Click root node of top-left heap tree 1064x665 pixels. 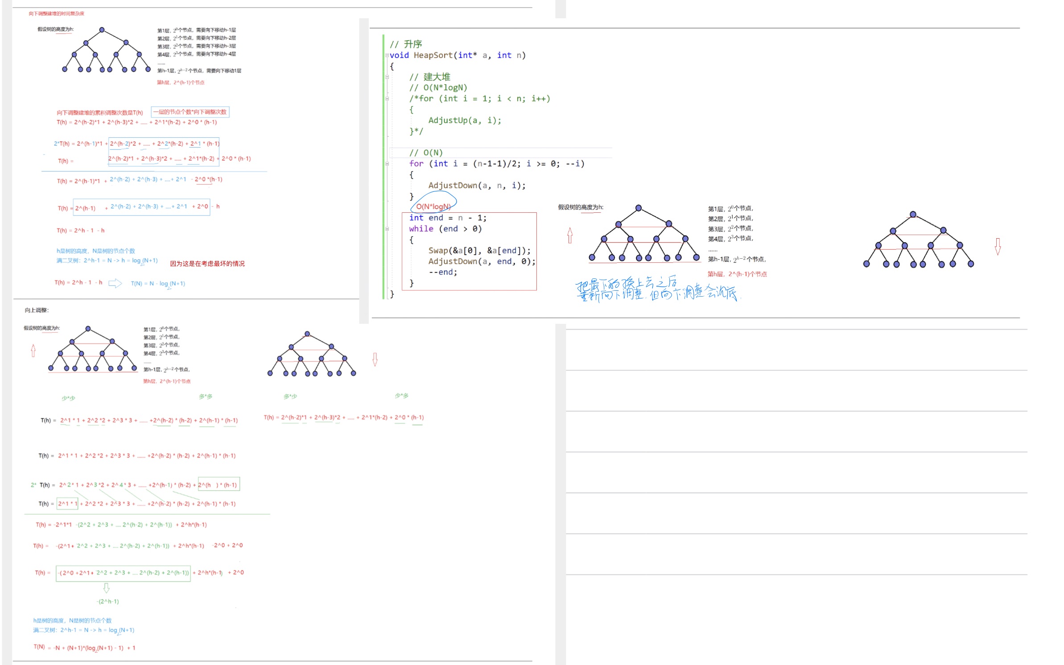(x=102, y=30)
